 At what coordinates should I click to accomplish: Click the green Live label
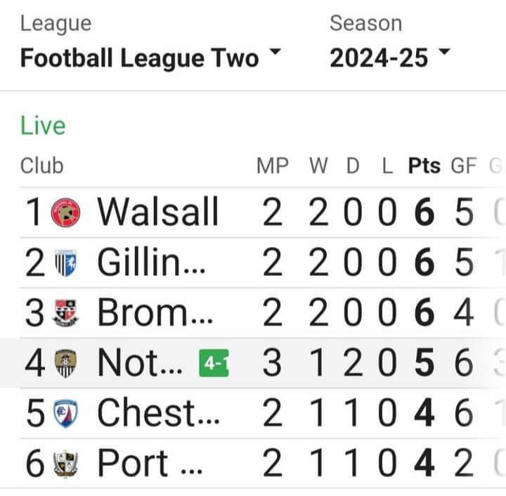(42, 126)
